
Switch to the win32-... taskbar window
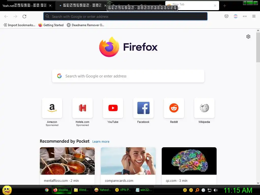[x=144, y=190]
